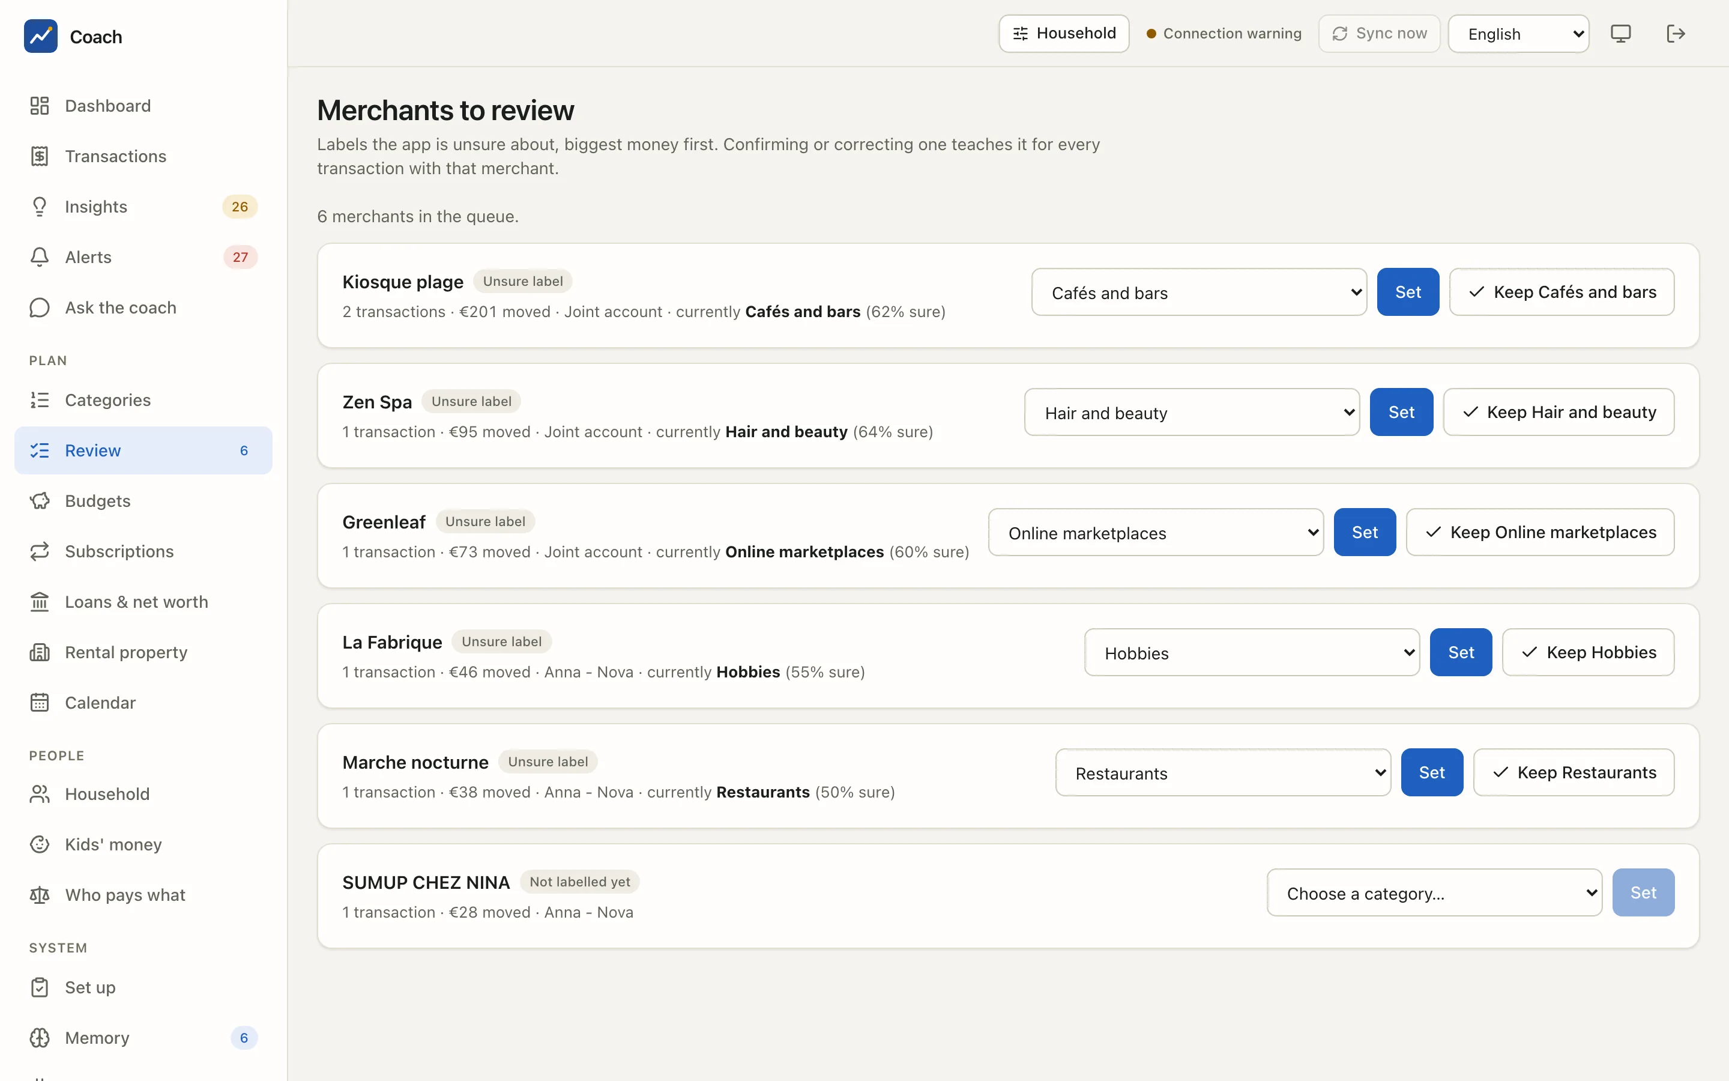The height and width of the screenshot is (1081, 1729).
Task: Open Marche nocturne category dropdown
Action: (x=1222, y=772)
